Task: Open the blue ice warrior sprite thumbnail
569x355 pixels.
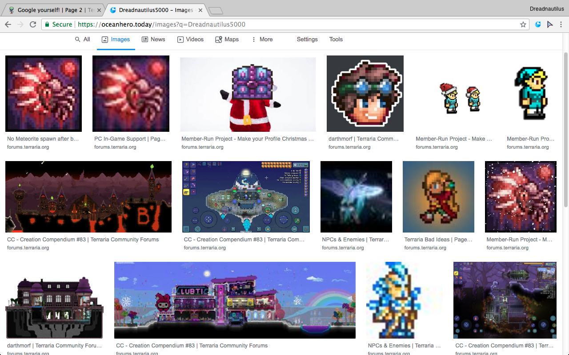Action: coord(405,300)
